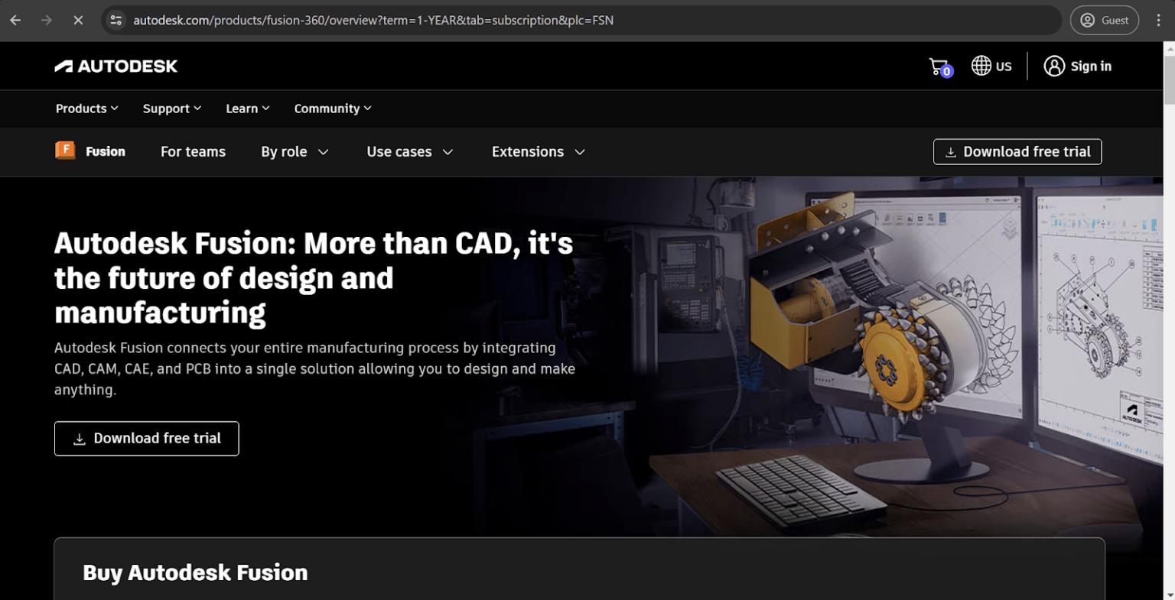Click the globe icon for region selection

coord(981,66)
